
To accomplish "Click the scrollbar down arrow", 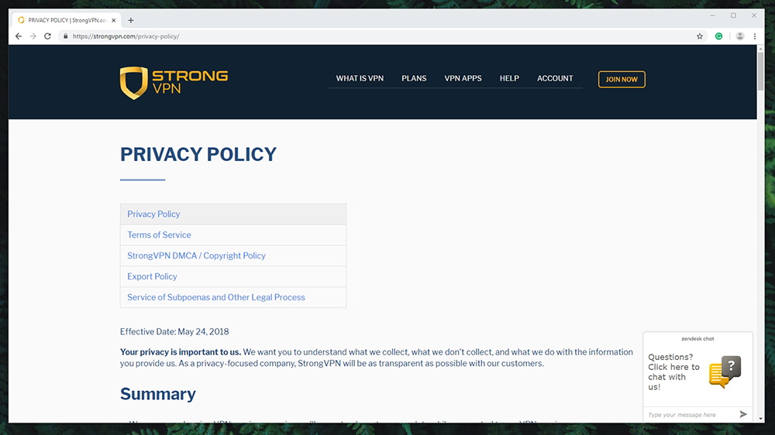I will [x=761, y=419].
